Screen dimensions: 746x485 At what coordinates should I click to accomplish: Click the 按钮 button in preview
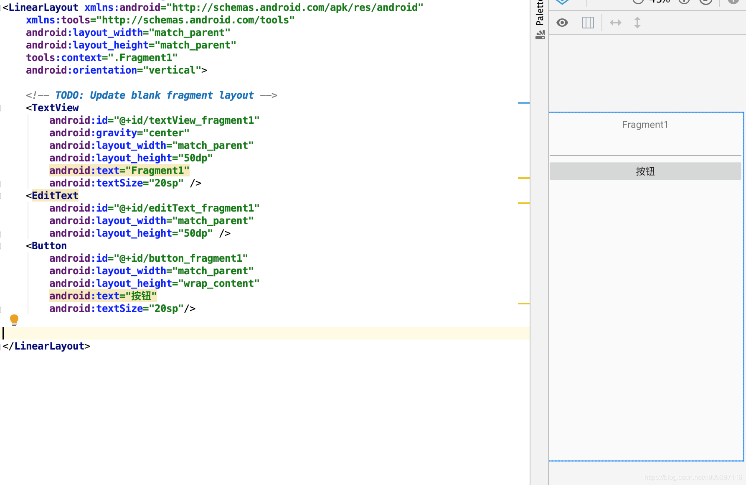[645, 171]
